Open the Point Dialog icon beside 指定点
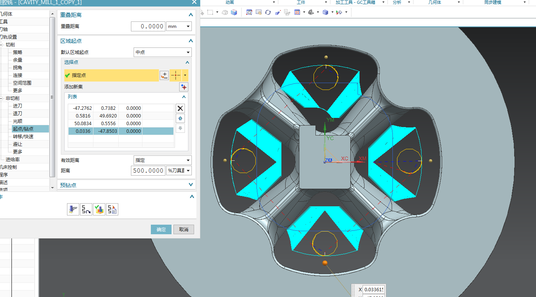536x297 pixels. tap(164, 75)
